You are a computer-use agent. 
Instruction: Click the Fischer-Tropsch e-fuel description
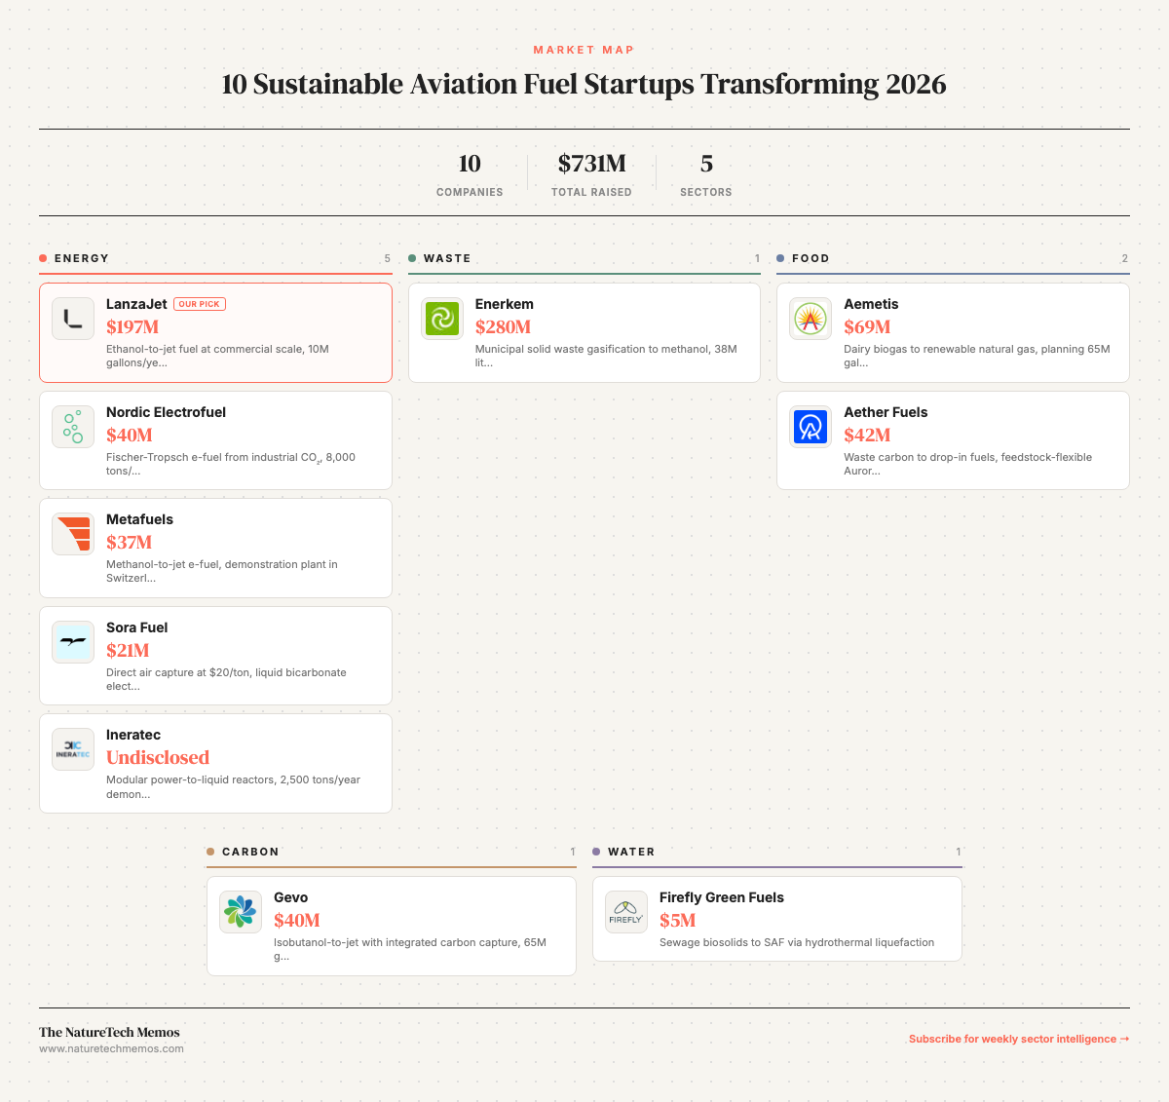pyautogui.click(x=231, y=464)
